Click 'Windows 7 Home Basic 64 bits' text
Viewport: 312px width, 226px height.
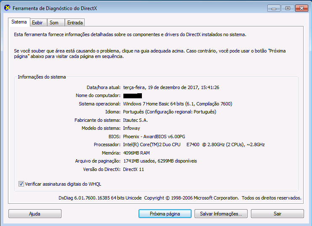pos(153,104)
